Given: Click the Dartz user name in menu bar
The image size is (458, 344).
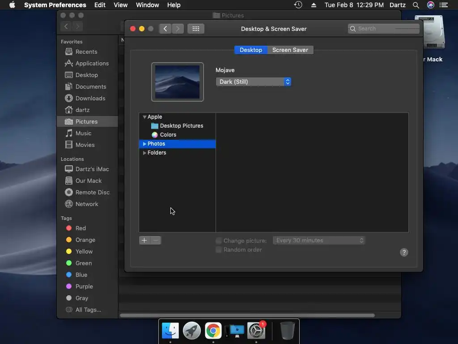Looking at the screenshot, I should click(x=398, y=5).
